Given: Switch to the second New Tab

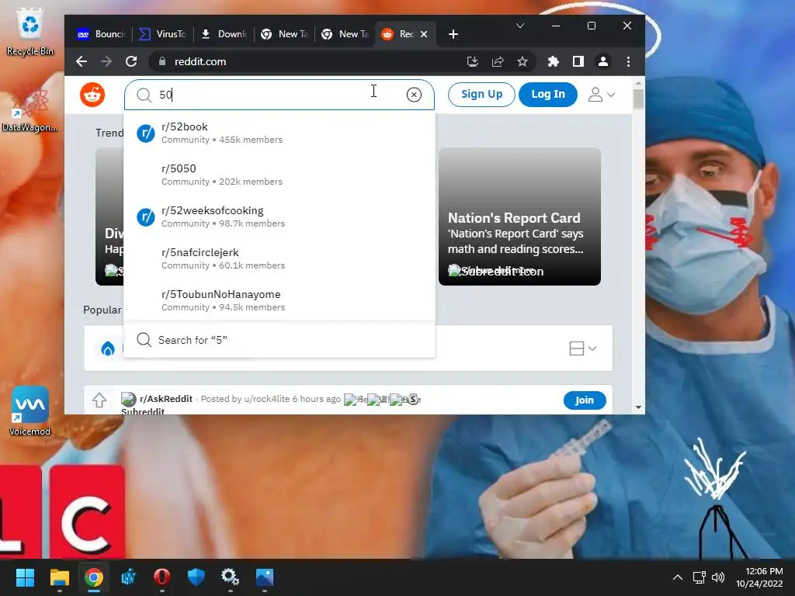Looking at the screenshot, I should coord(345,34).
